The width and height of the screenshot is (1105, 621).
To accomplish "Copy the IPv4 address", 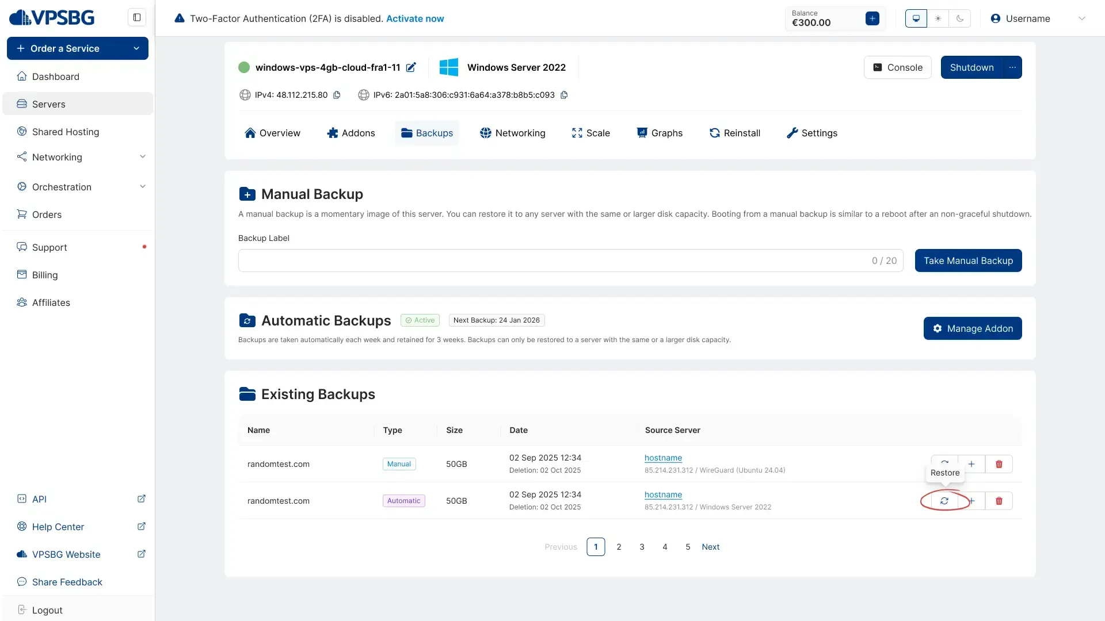I will (337, 95).
